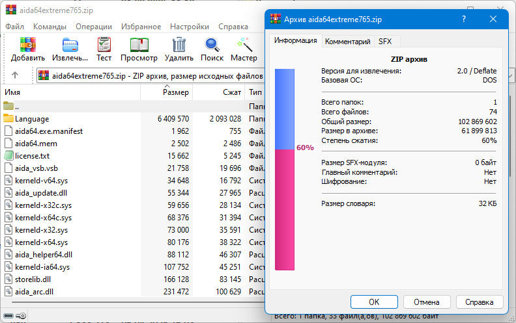The image size is (516, 323).
Task: Confirm dialog with OK button
Action: pyautogui.click(x=374, y=302)
